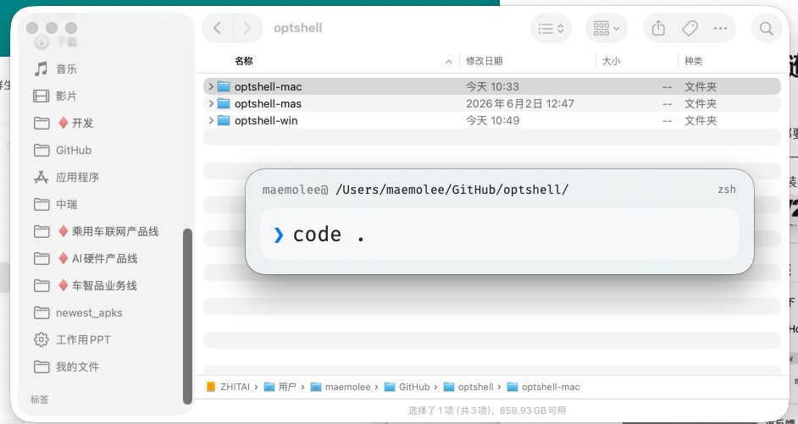This screenshot has height=424, width=798.
Task: Open 音乐 in the sidebar
Action: [66, 69]
